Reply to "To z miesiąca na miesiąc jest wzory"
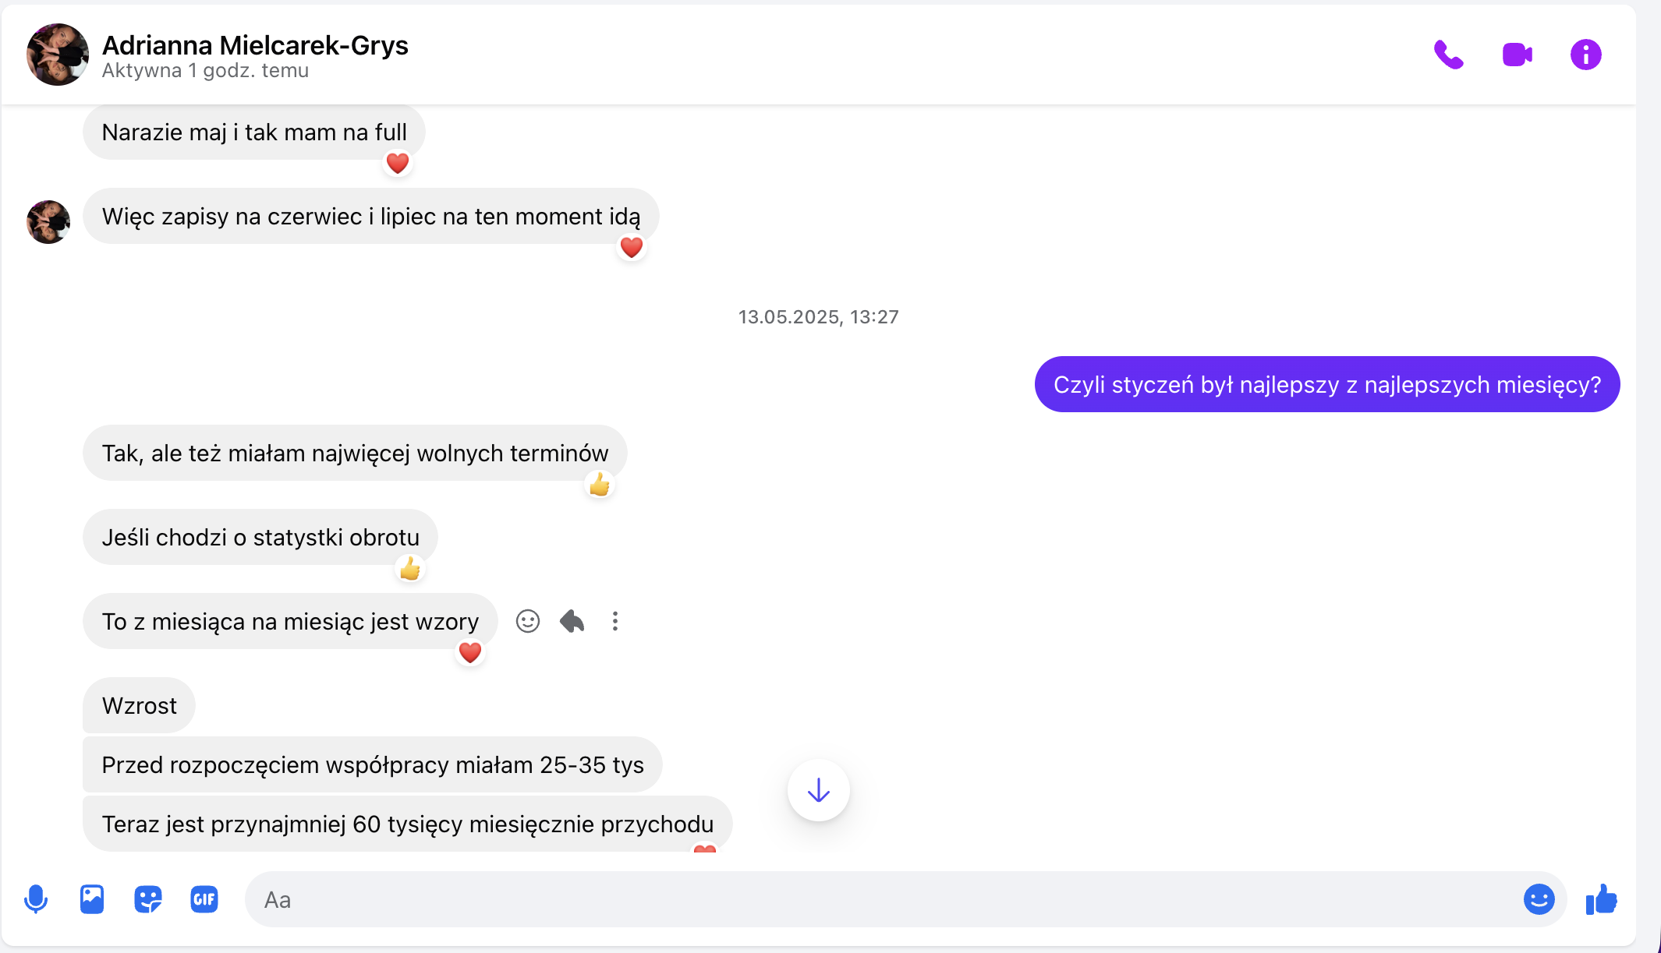The width and height of the screenshot is (1661, 953). [572, 621]
